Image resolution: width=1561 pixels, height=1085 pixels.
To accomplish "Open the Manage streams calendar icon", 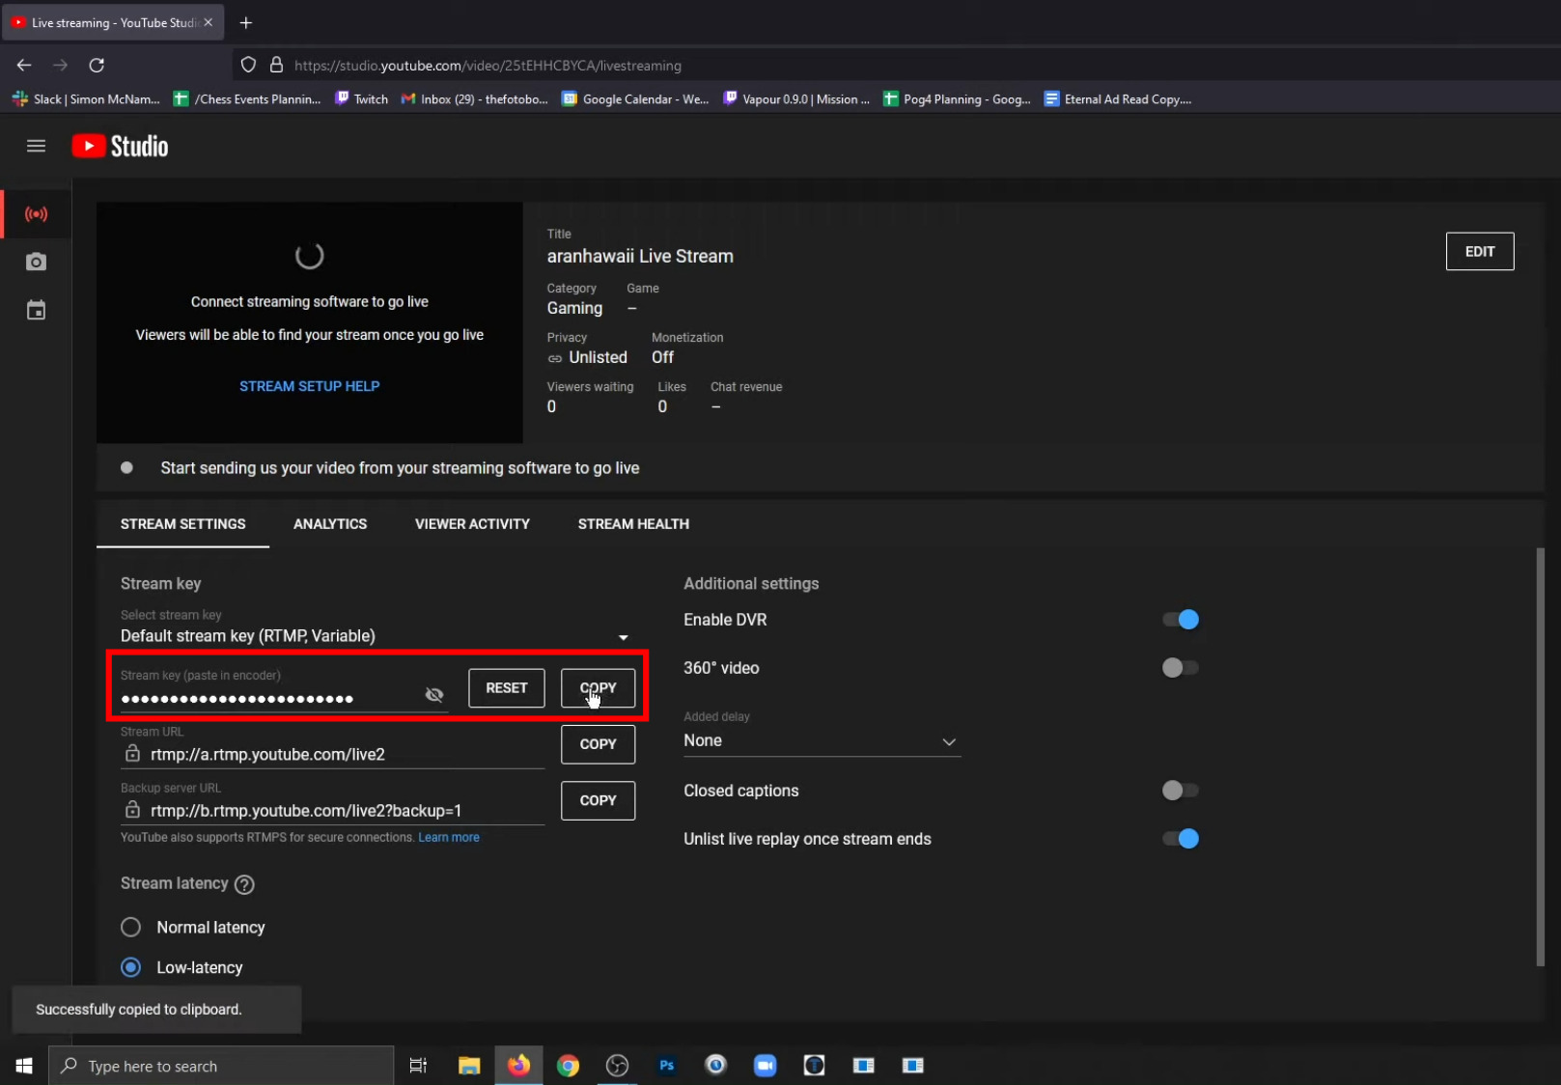I will [36, 310].
